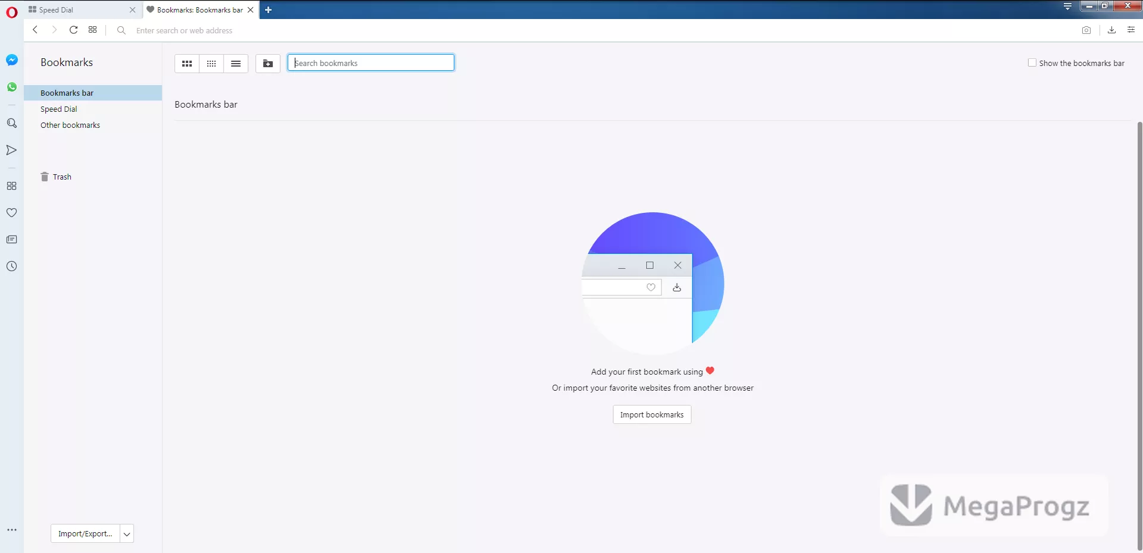Open Bookmarks via the sidebar heart icon

pyautogui.click(x=11, y=212)
